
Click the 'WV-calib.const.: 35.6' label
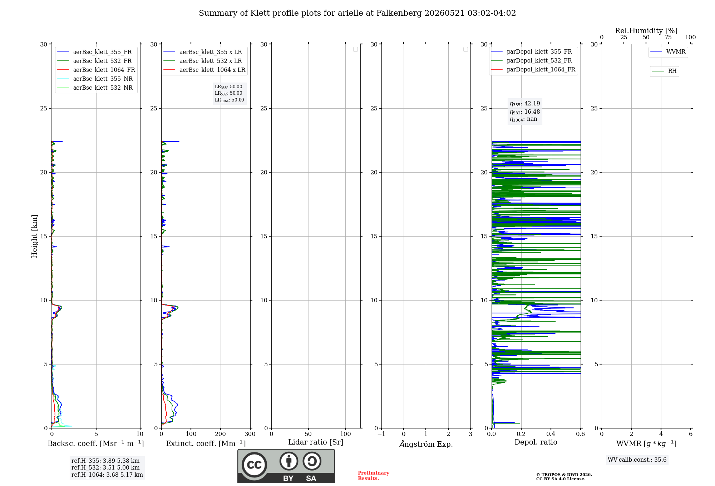(x=637, y=460)
